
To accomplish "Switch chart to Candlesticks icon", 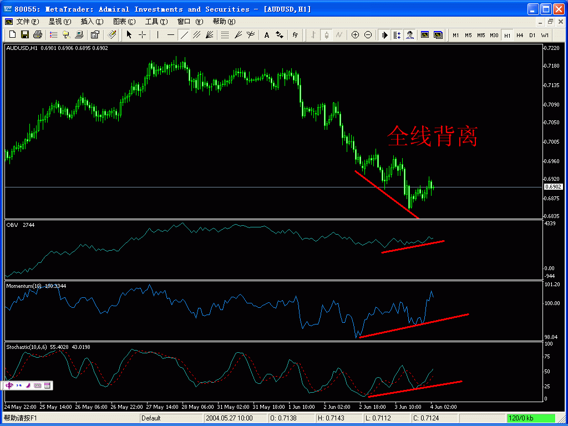I will (326, 35).
